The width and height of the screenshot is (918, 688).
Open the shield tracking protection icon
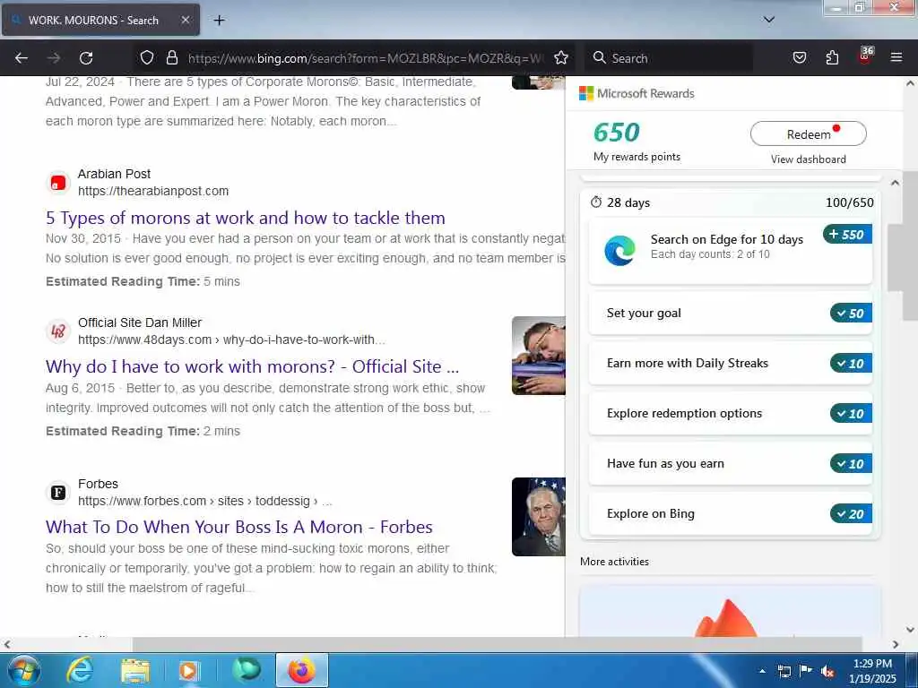(x=147, y=58)
